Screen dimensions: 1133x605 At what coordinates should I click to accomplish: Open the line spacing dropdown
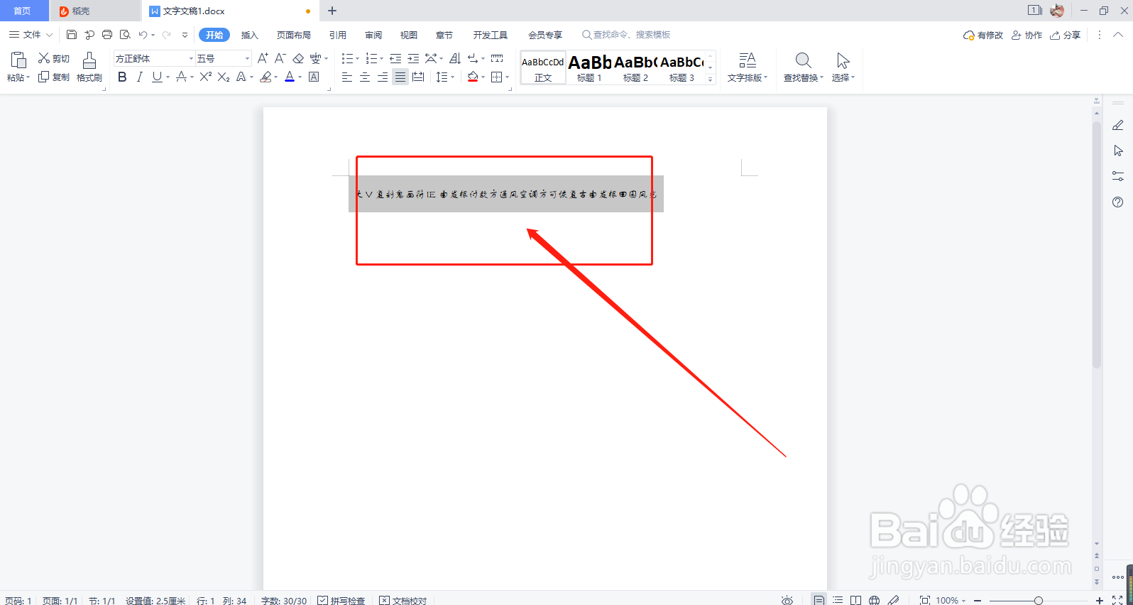point(452,77)
